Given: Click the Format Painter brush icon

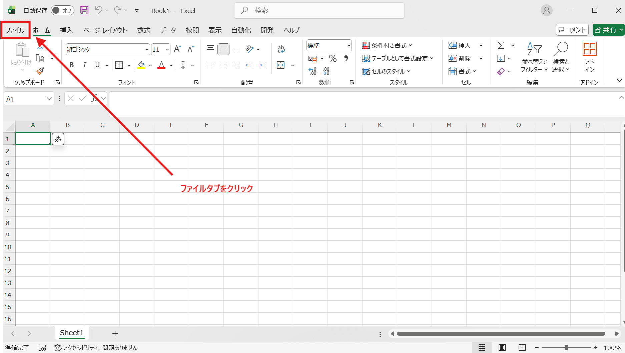Looking at the screenshot, I should click(40, 71).
